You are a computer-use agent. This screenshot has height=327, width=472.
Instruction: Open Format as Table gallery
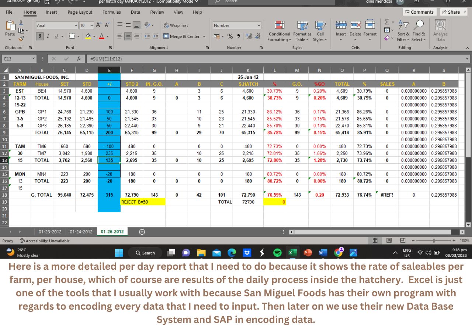[302, 31]
